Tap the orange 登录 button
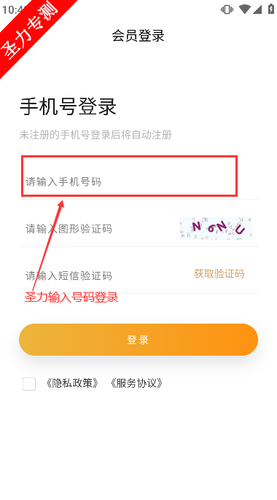This screenshot has width=277, height=500. tap(138, 340)
